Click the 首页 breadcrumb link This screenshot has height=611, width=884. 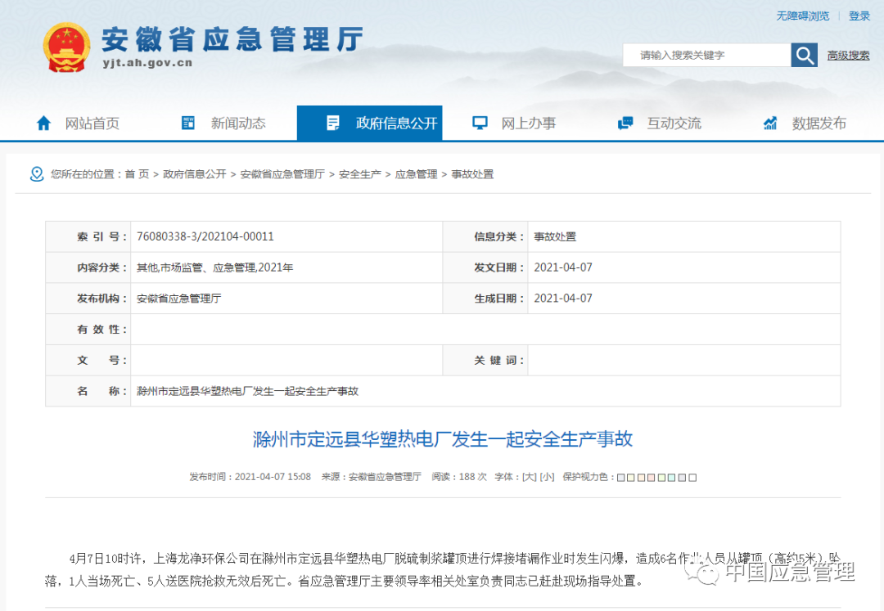click(137, 174)
